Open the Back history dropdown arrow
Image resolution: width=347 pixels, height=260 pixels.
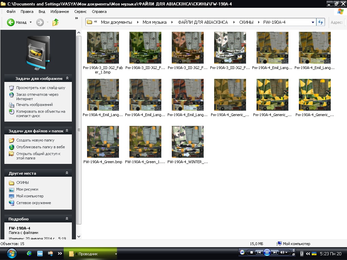30,22
